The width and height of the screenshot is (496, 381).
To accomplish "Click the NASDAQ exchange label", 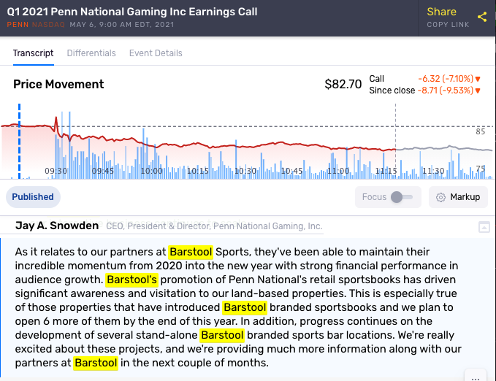I will [x=48, y=25].
